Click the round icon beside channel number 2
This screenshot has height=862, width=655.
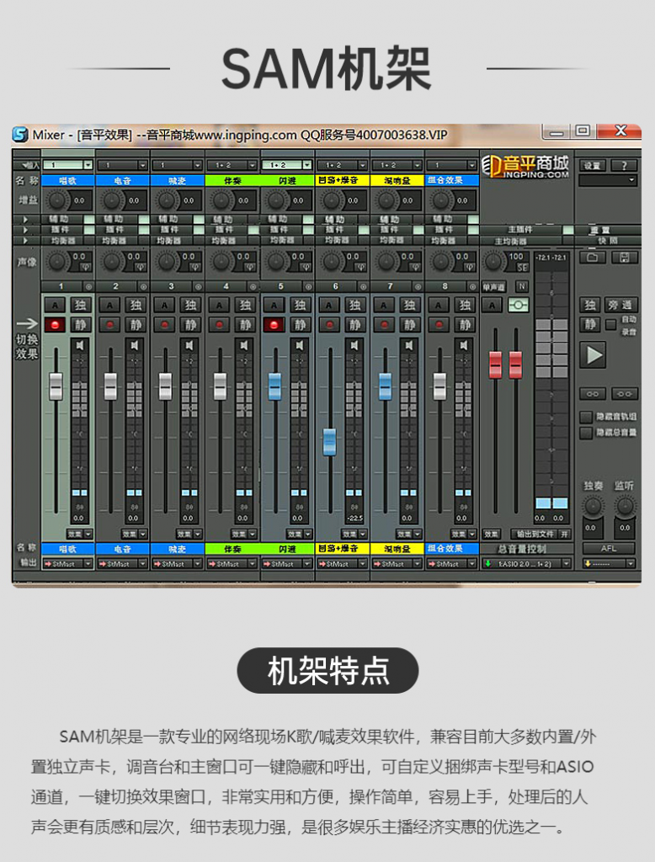(x=143, y=286)
